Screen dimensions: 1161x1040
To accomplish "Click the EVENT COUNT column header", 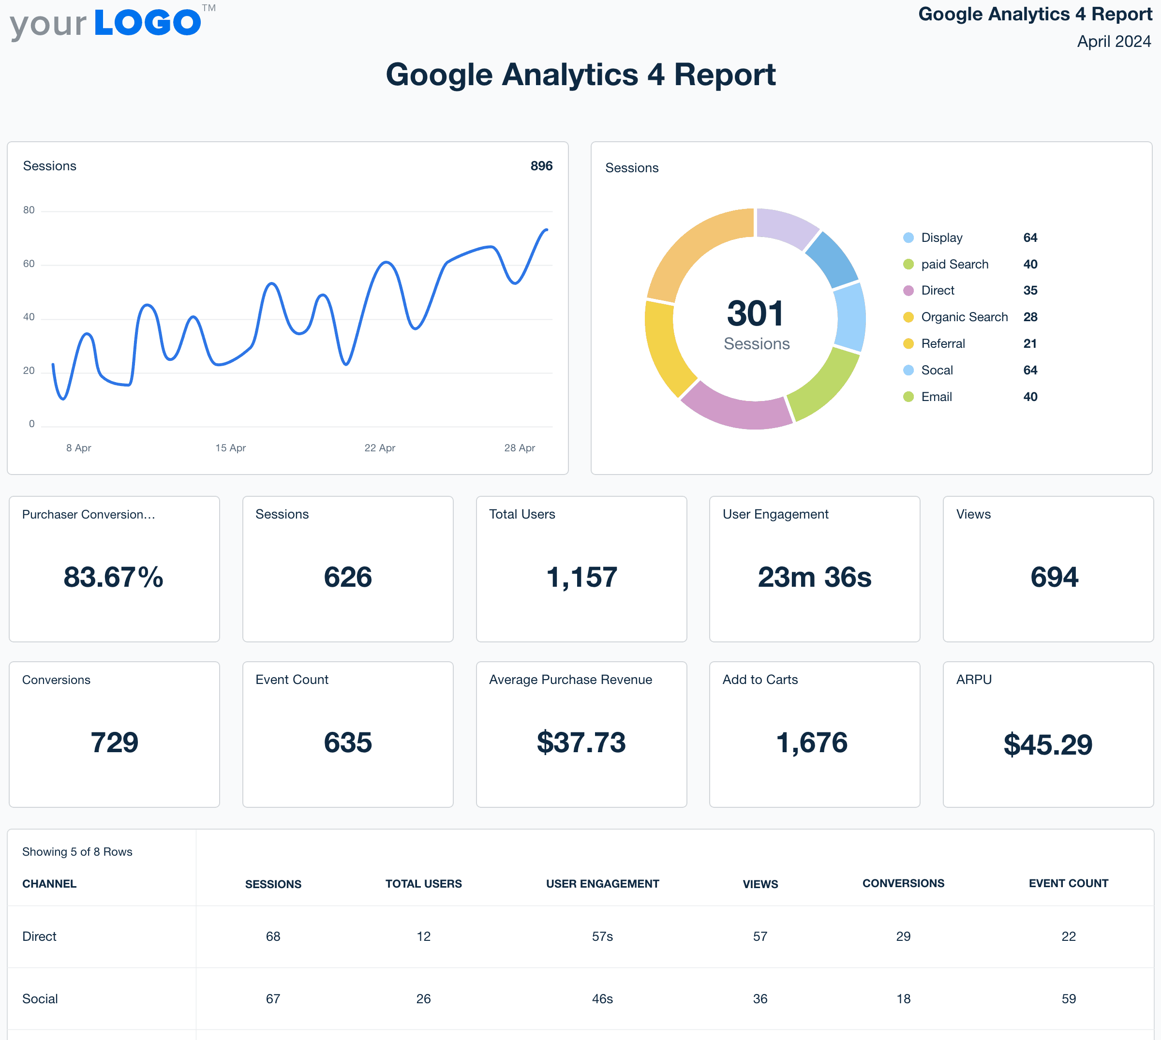I will pyautogui.click(x=1069, y=883).
